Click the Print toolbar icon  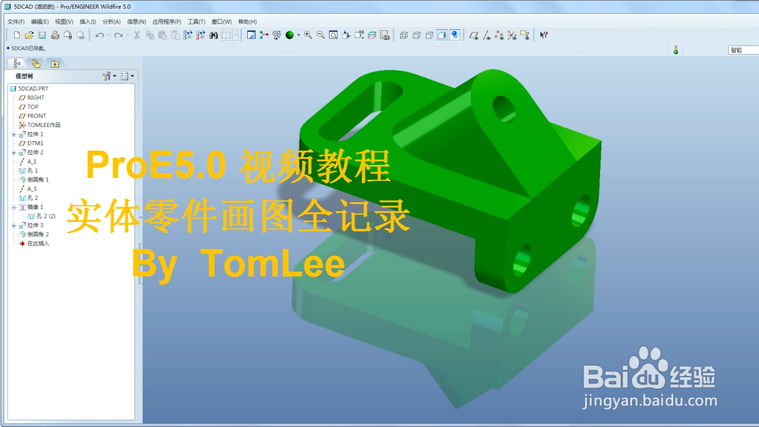[55, 35]
